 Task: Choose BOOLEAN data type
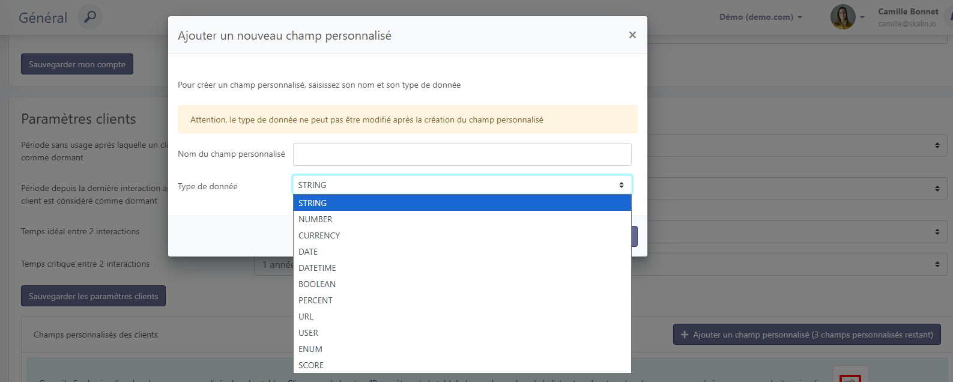click(462, 284)
